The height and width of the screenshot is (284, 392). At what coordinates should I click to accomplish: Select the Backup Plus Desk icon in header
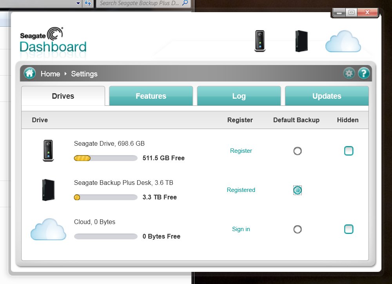pyautogui.click(x=301, y=41)
